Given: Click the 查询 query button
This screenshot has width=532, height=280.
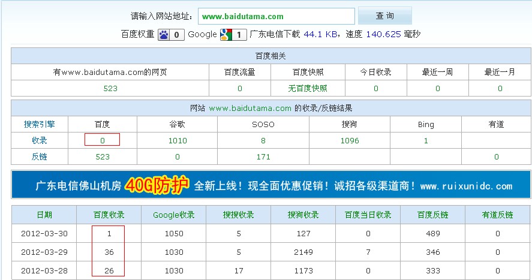Looking at the screenshot, I should [384, 16].
